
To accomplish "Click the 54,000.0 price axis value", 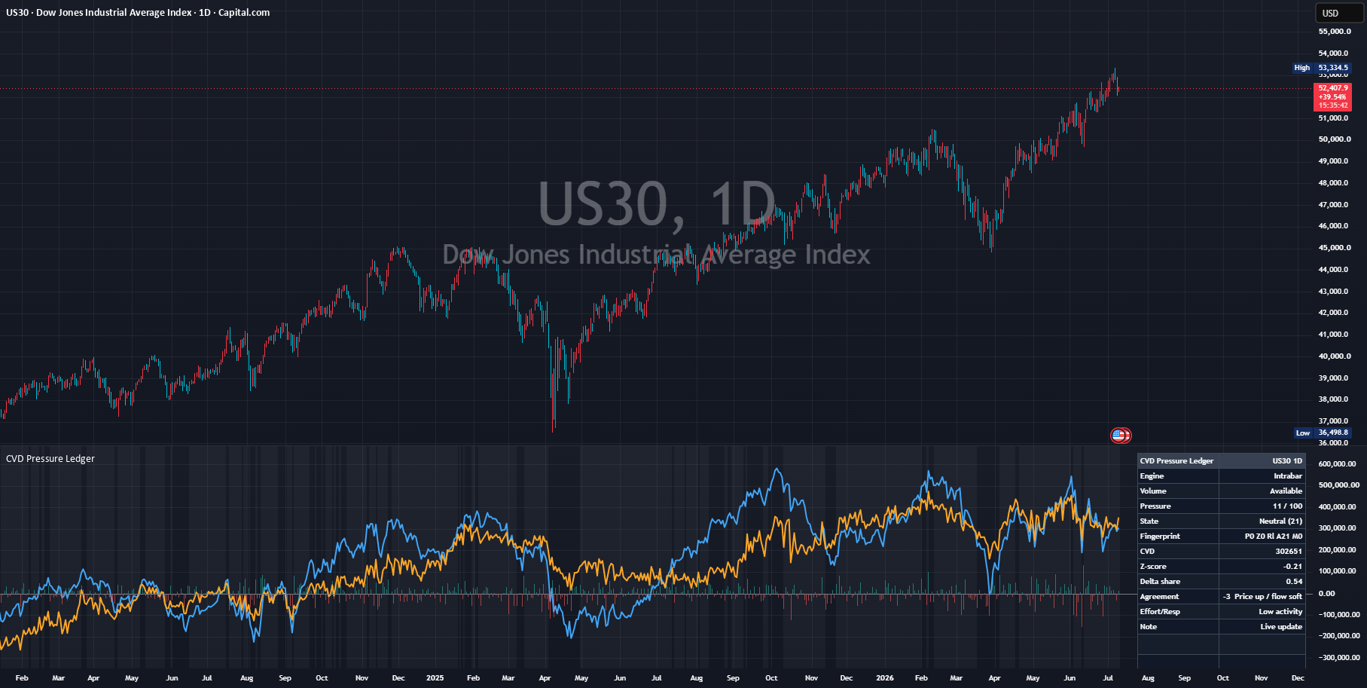I will click(x=1334, y=54).
